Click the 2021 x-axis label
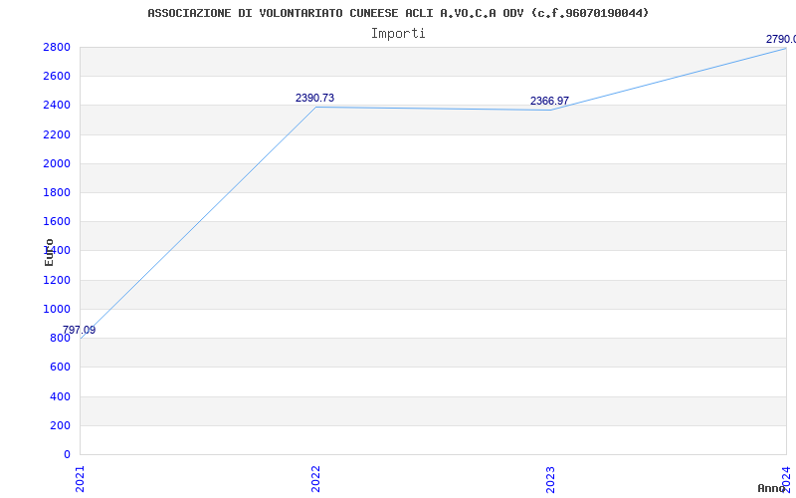Image resolution: width=796 pixels, height=498 pixels. click(80, 479)
